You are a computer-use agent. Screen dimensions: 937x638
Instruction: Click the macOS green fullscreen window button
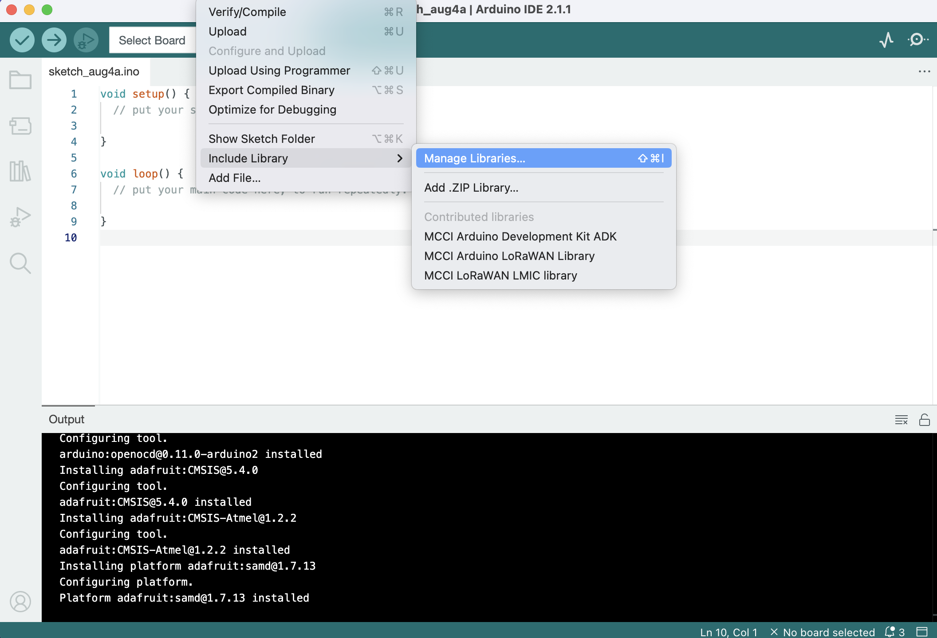pyautogui.click(x=47, y=10)
